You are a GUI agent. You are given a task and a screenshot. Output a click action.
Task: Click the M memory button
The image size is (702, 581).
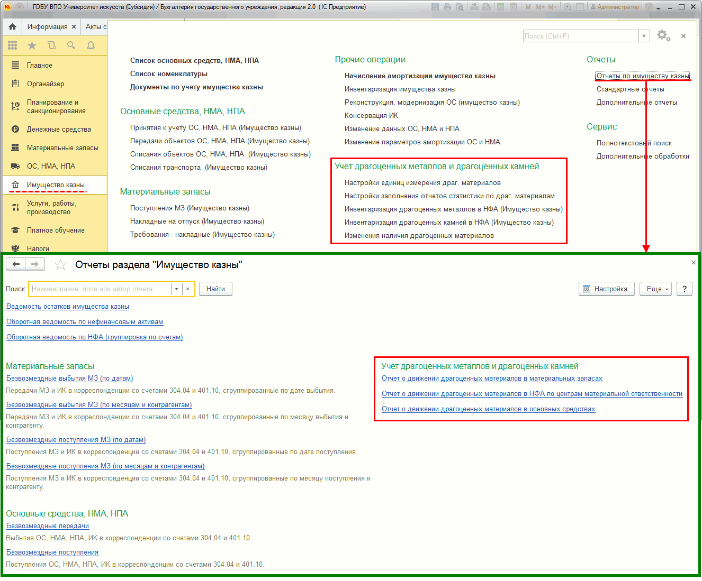pyautogui.click(x=528, y=7)
